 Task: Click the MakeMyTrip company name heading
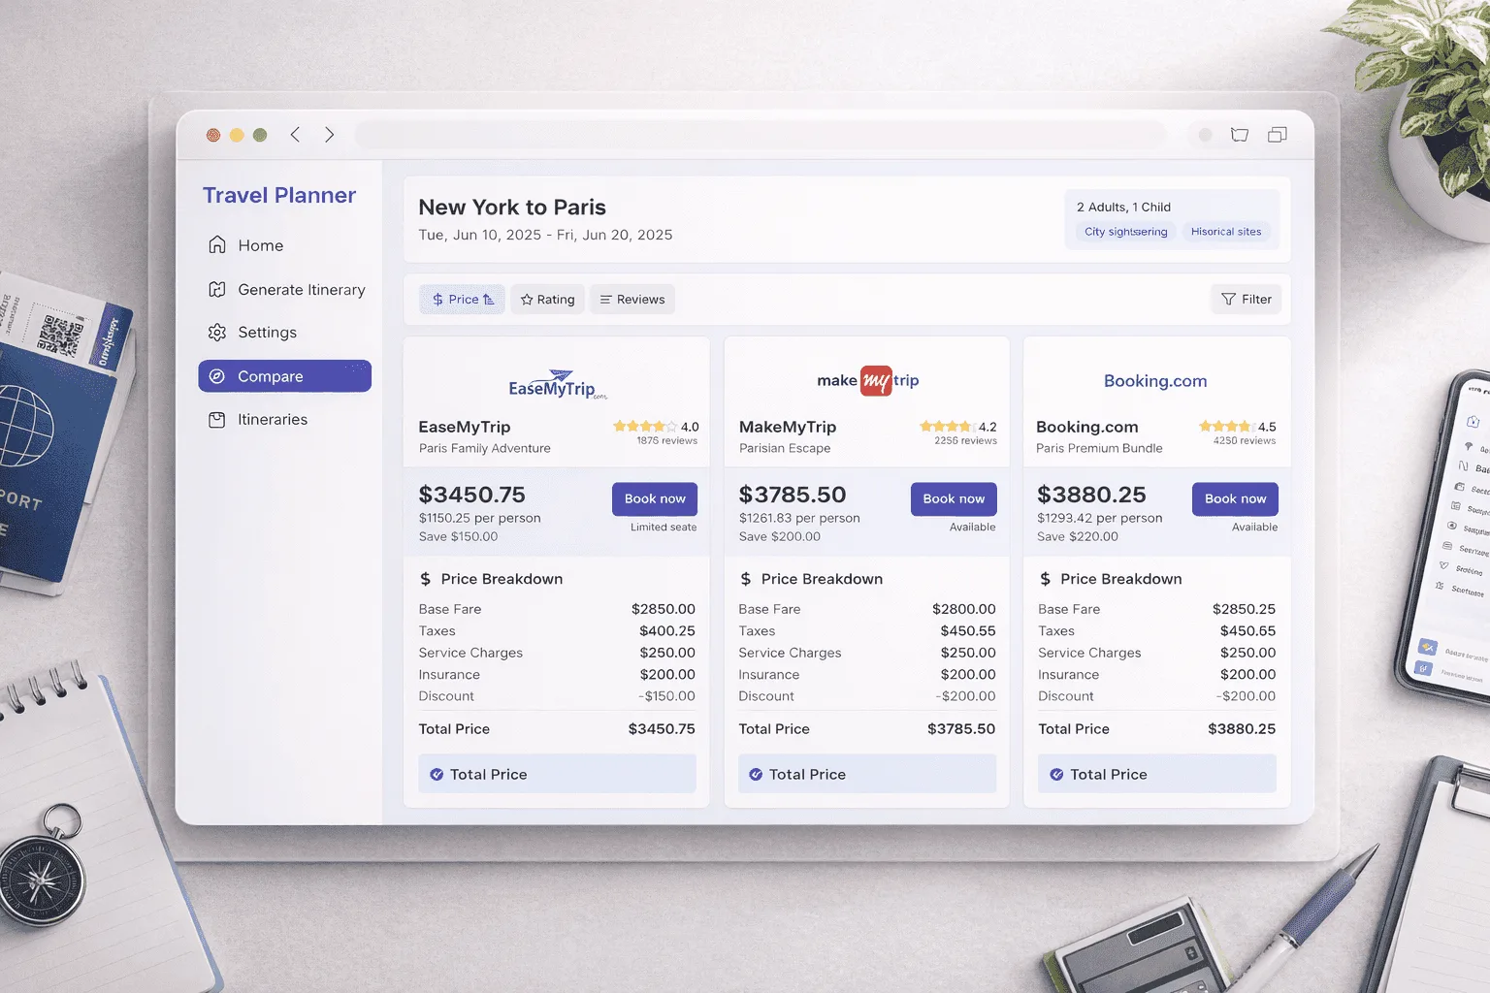click(x=787, y=427)
